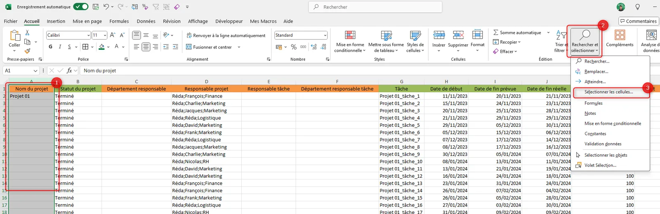
Task: Select the Données tab
Action: tap(146, 21)
